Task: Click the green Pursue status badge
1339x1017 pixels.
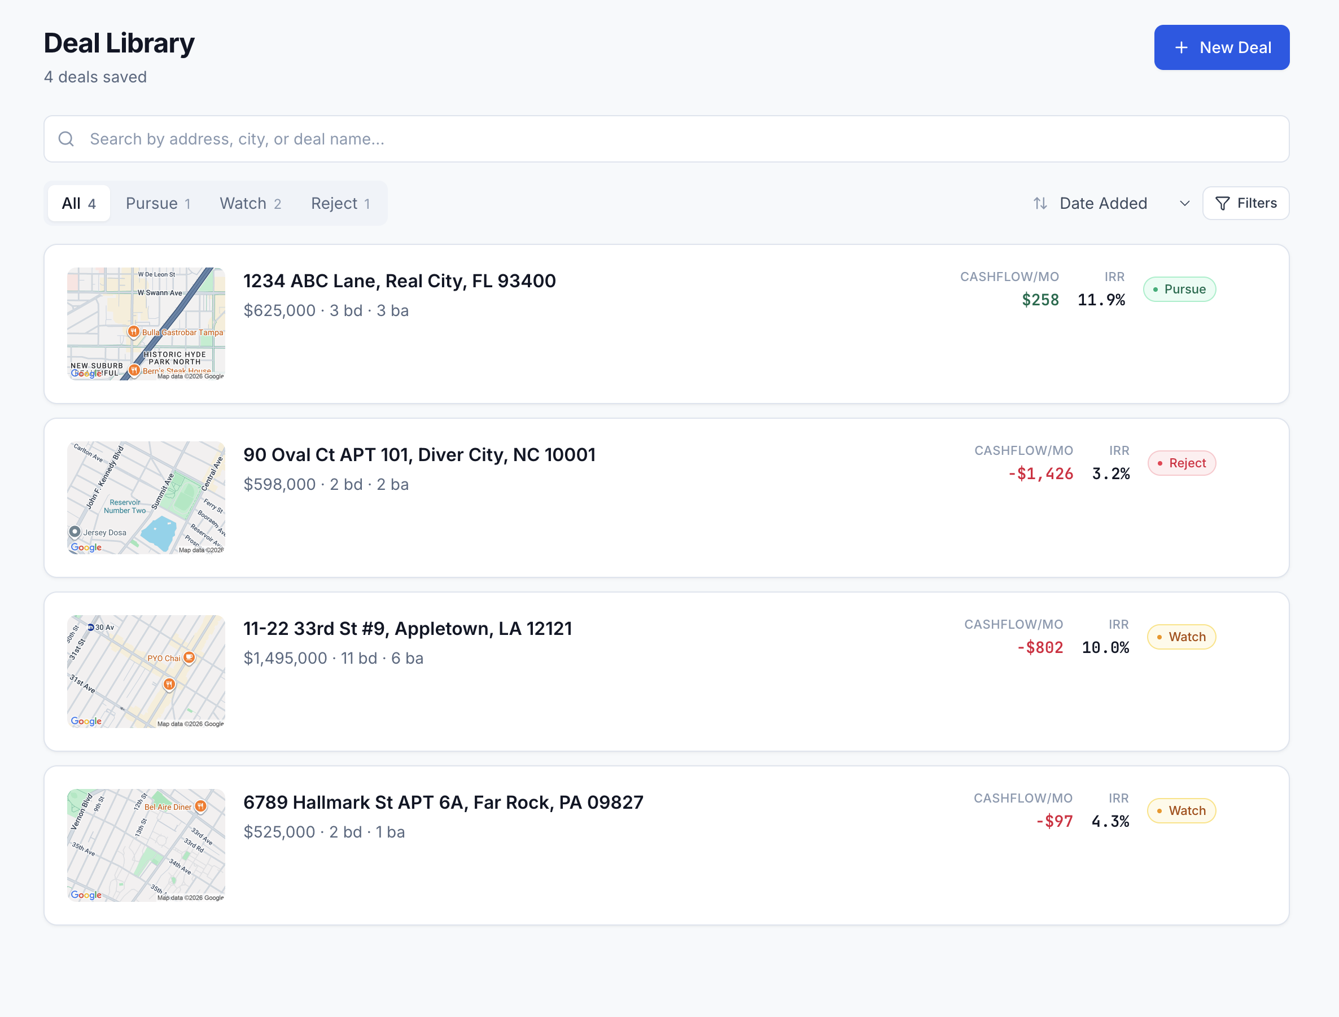Action: click(1179, 290)
